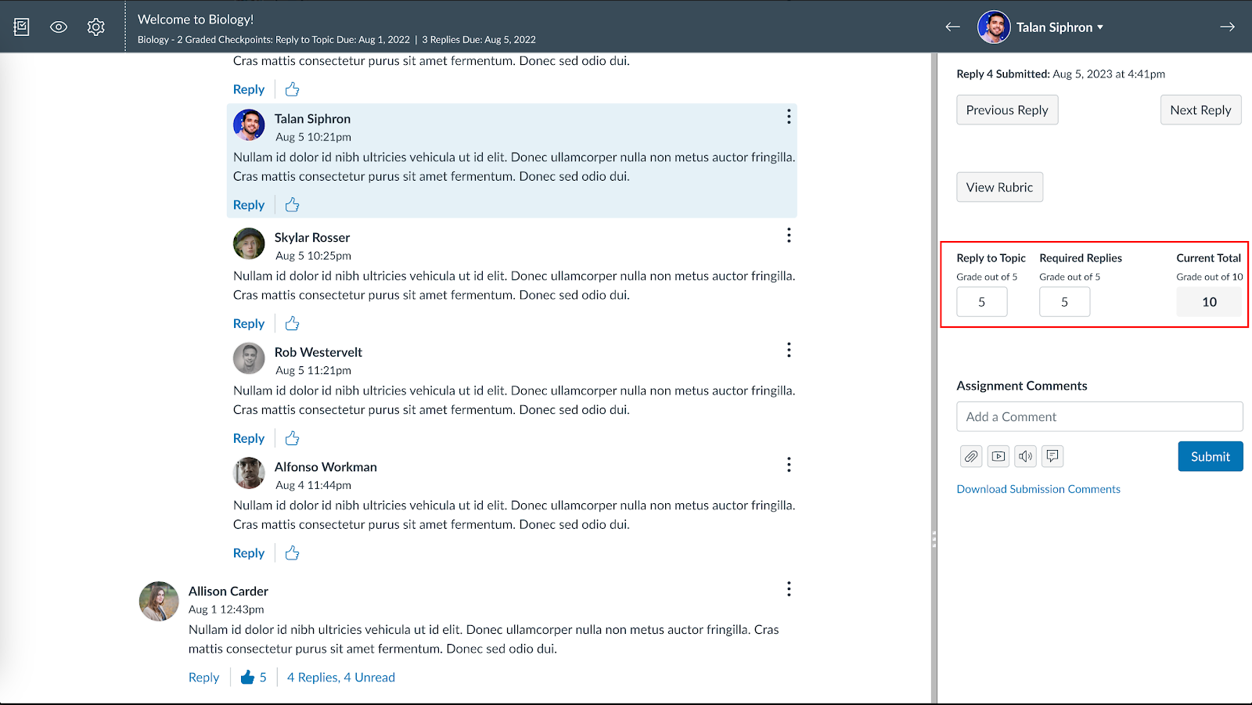Click the 'Assignment Comments' heading
The image size is (1252, 705).
point(1022,386)
